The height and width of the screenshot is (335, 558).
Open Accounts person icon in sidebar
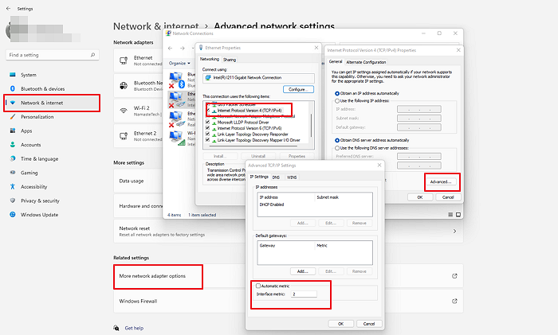coord(13,145)
